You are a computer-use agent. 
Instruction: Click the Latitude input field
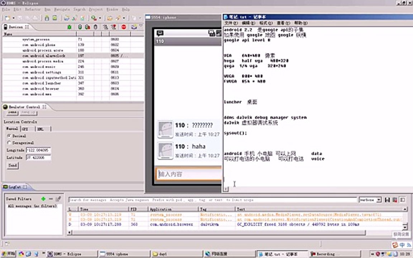38,157
